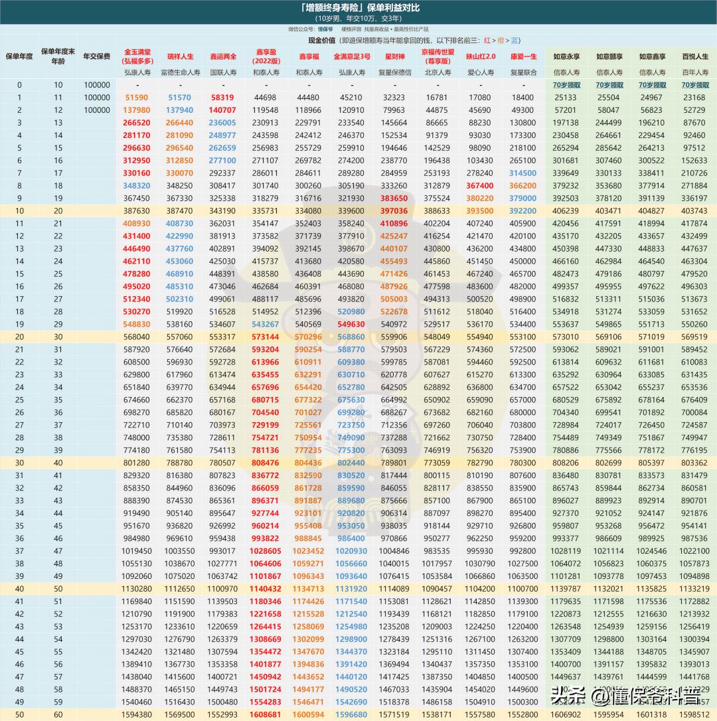Click the 星财神 product header
717x721 pixels.
(x=394, y=56)
